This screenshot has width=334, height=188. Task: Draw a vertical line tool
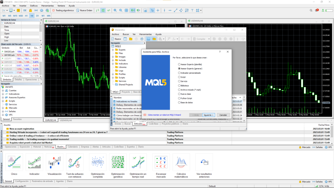[x=164, y=10]
